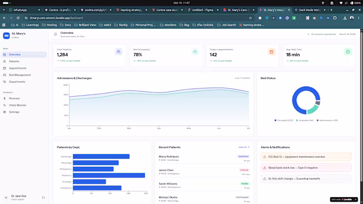The height and width of the screenshot is (204, 363).
Task: Click the Total Patients users icon
Action: point(118,52)
